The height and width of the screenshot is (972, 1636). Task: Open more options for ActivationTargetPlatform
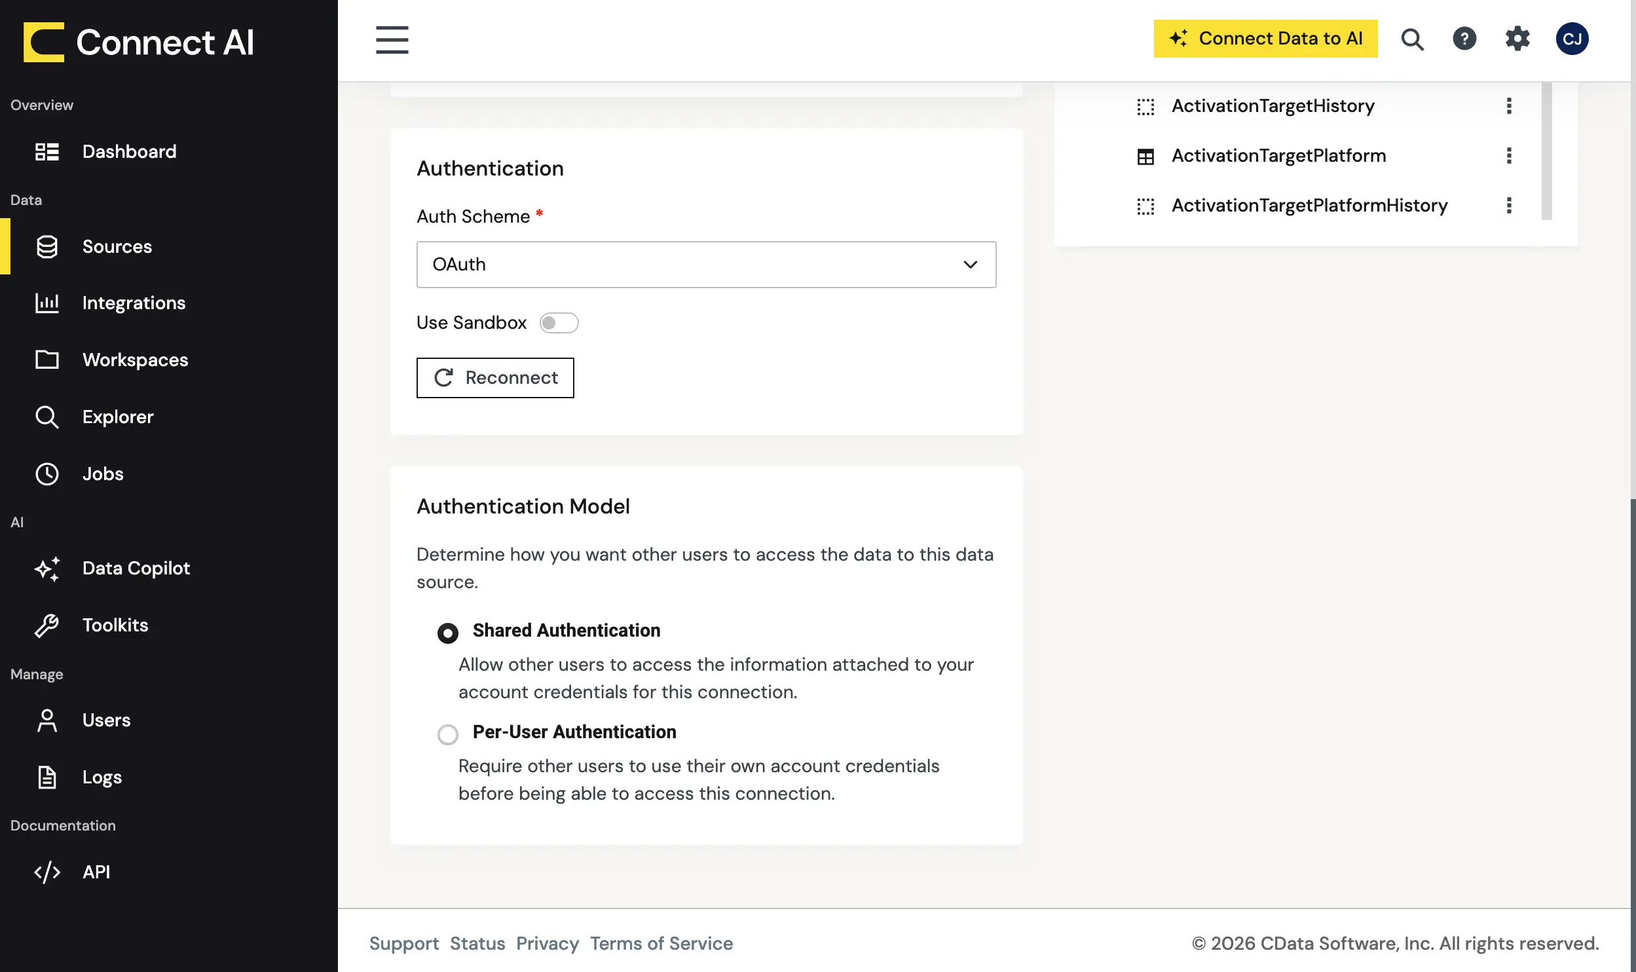pyautogui.click(x=1509, y=156)
